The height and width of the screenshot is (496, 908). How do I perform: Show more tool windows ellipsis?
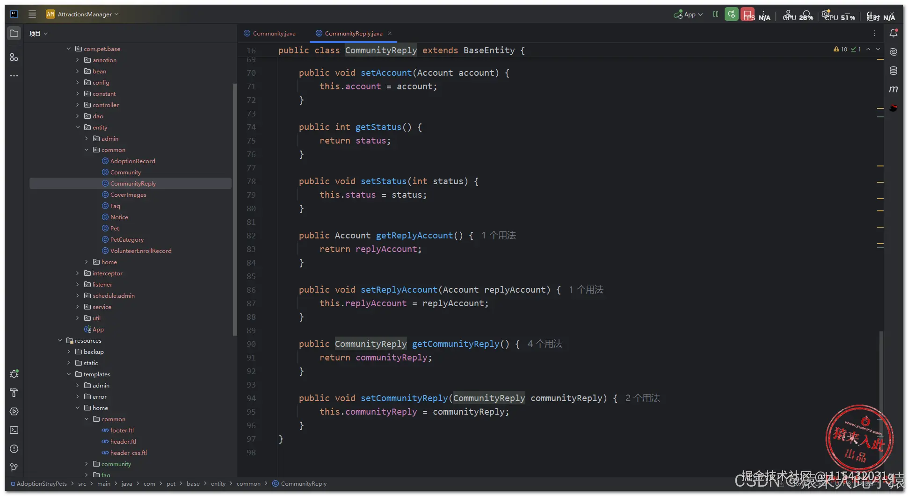[x=14, y=76]
